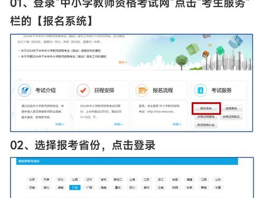Select province 海南
Screen dimensions: 264x198
pos(103,187)
